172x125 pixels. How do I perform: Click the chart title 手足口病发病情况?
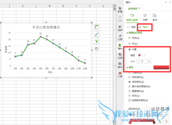coord(46,27)
